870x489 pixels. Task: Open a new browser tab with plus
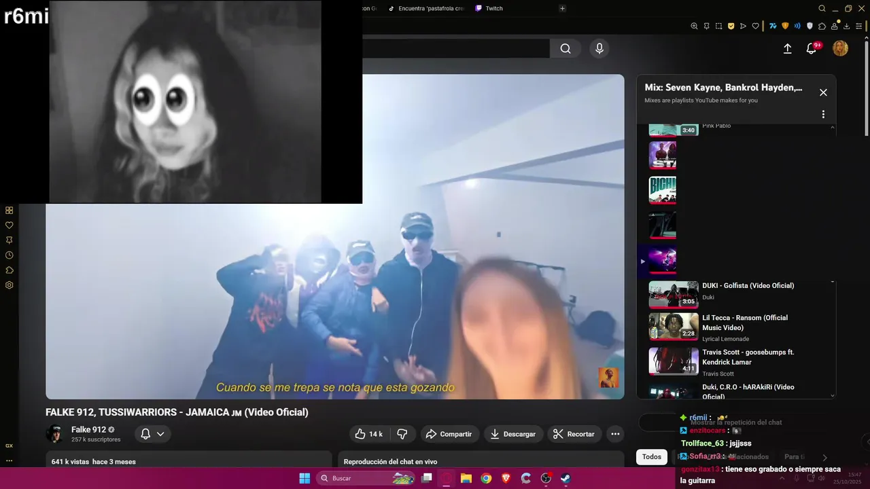[562, 8]
